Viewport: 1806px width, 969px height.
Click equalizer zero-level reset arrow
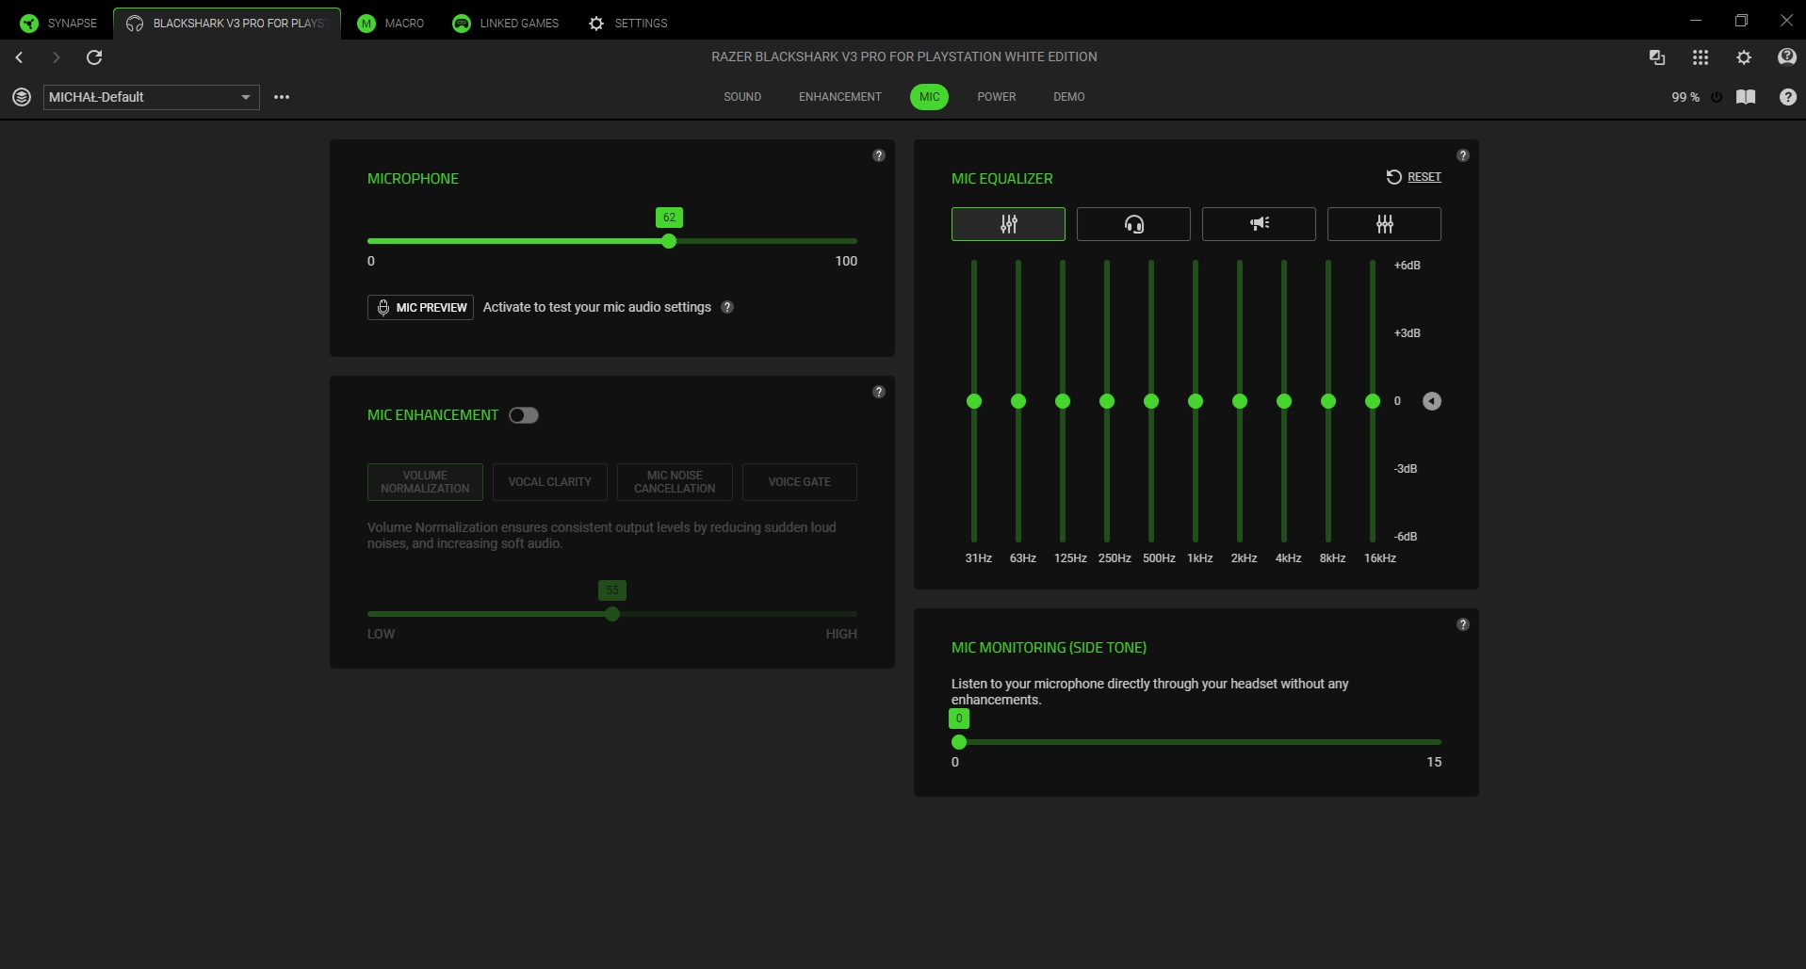[1431, 401]
